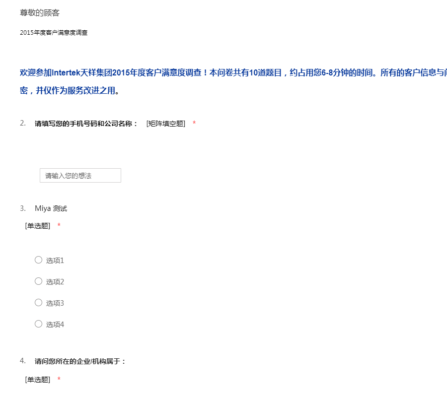The image size is (447, 397).
Task: Choose the 选项2 radio button
Action: [x=38, y=281]
